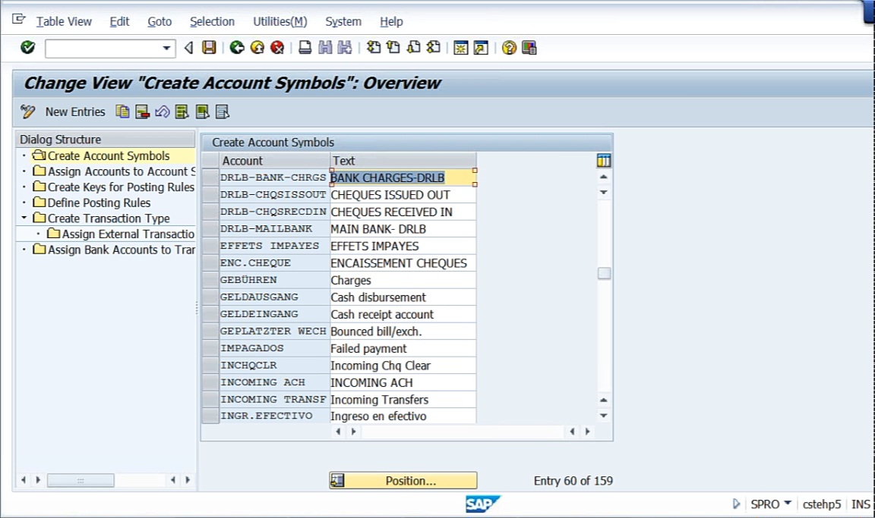Open the System menu
The image size is (875, 518).
(x=343, y=22)
